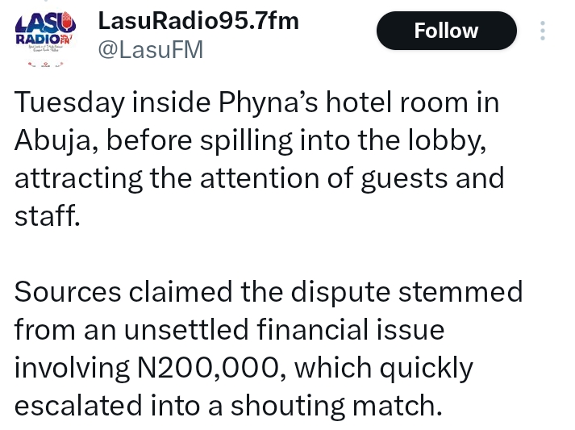Click the word "Tuesday" in the tweet

69,103
